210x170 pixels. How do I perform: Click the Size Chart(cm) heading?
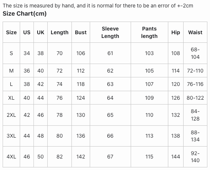pyautogui.click(x=25, y=14)
